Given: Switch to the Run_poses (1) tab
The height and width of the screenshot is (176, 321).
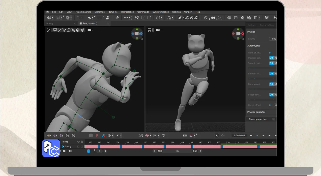Looking at the screenshot, I should click(90, 23).
